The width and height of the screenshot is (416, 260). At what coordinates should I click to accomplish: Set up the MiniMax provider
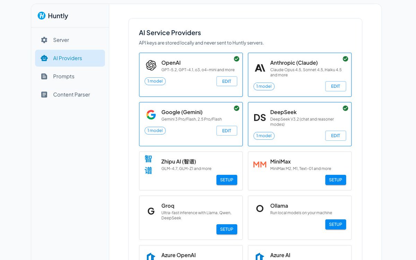[x=336, y=180]
